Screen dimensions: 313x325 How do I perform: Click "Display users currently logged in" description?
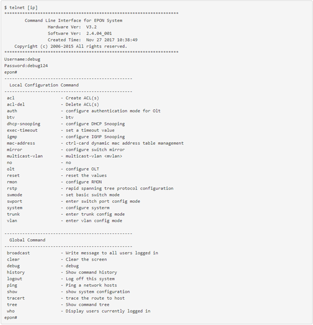[108, 311]
